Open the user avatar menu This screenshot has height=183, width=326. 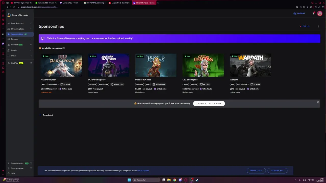coord(320,13)
